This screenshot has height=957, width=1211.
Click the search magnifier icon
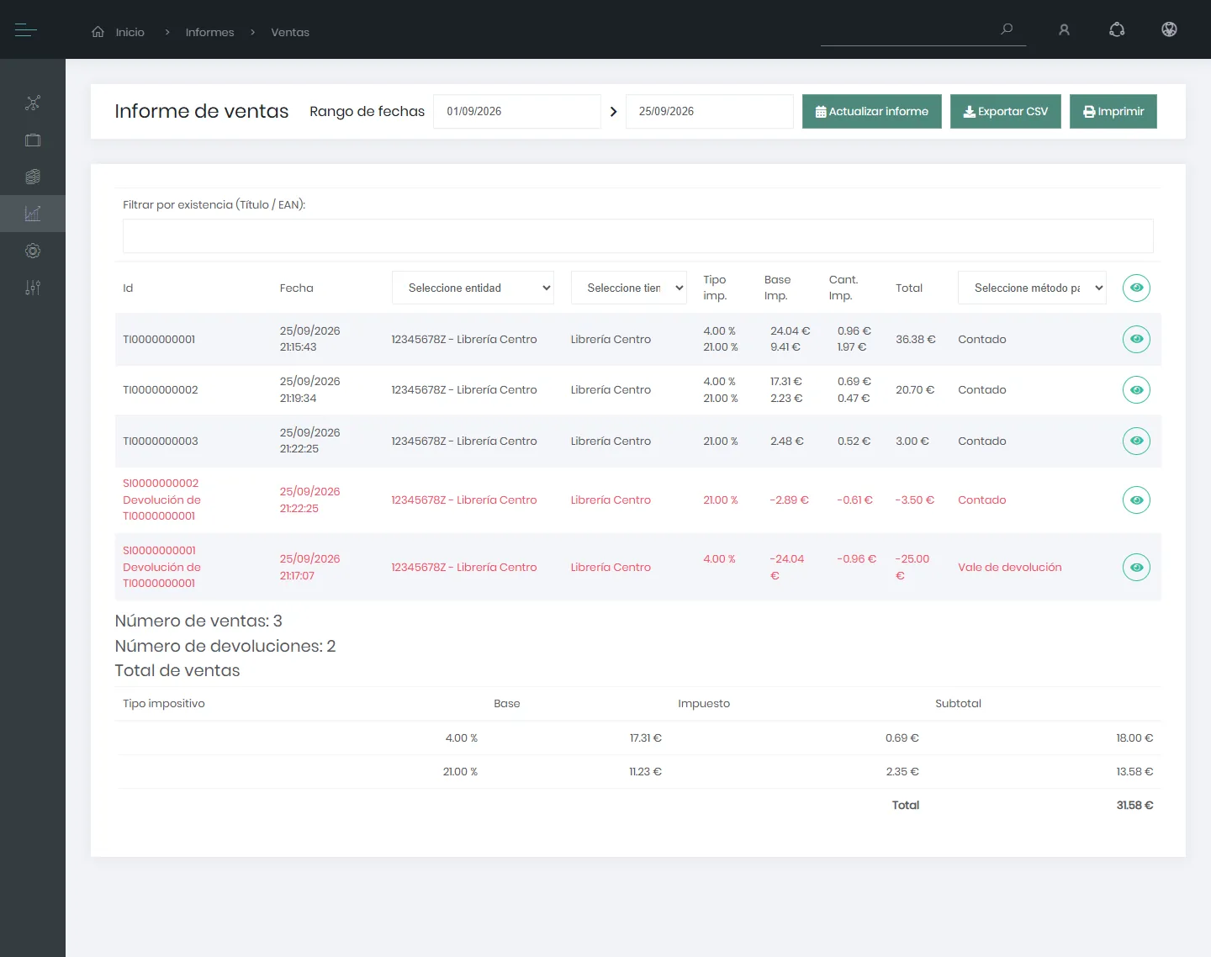(1007, 29)
